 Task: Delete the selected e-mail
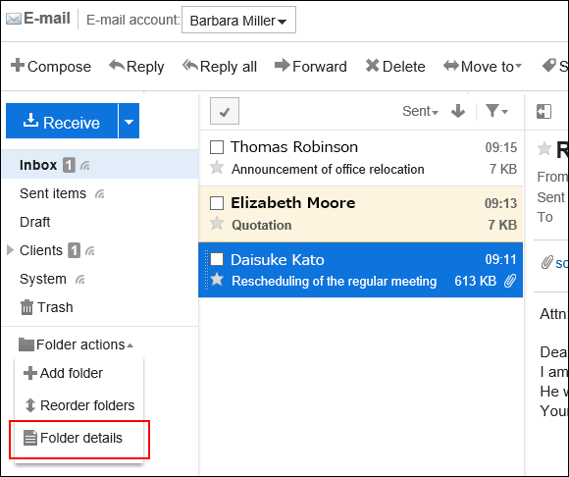[x=395, y=67]
